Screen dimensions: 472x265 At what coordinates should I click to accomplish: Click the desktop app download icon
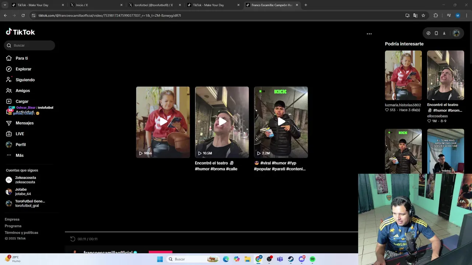pyautogui.click(x=444, y=33)
